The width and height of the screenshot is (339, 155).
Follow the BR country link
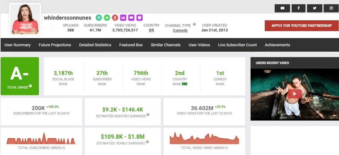coord(151,30)
